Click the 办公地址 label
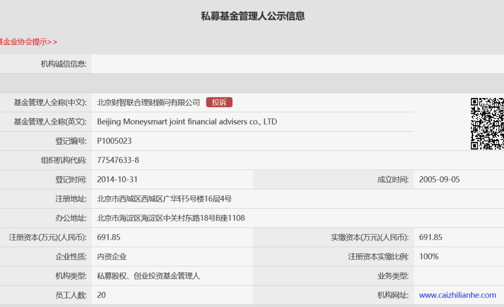This screenshot has height=307, width=504. pyautogui.click(x=71, y=218)
